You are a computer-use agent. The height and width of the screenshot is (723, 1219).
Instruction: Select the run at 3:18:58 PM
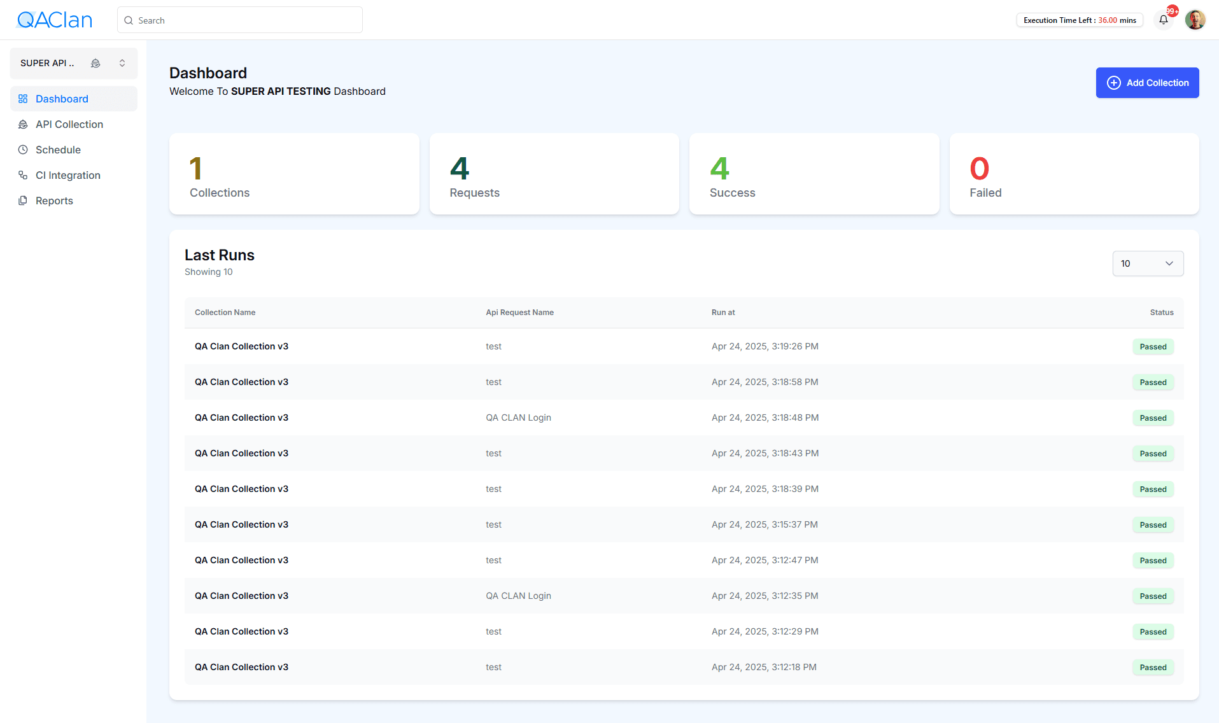click(x=684, y=382)
